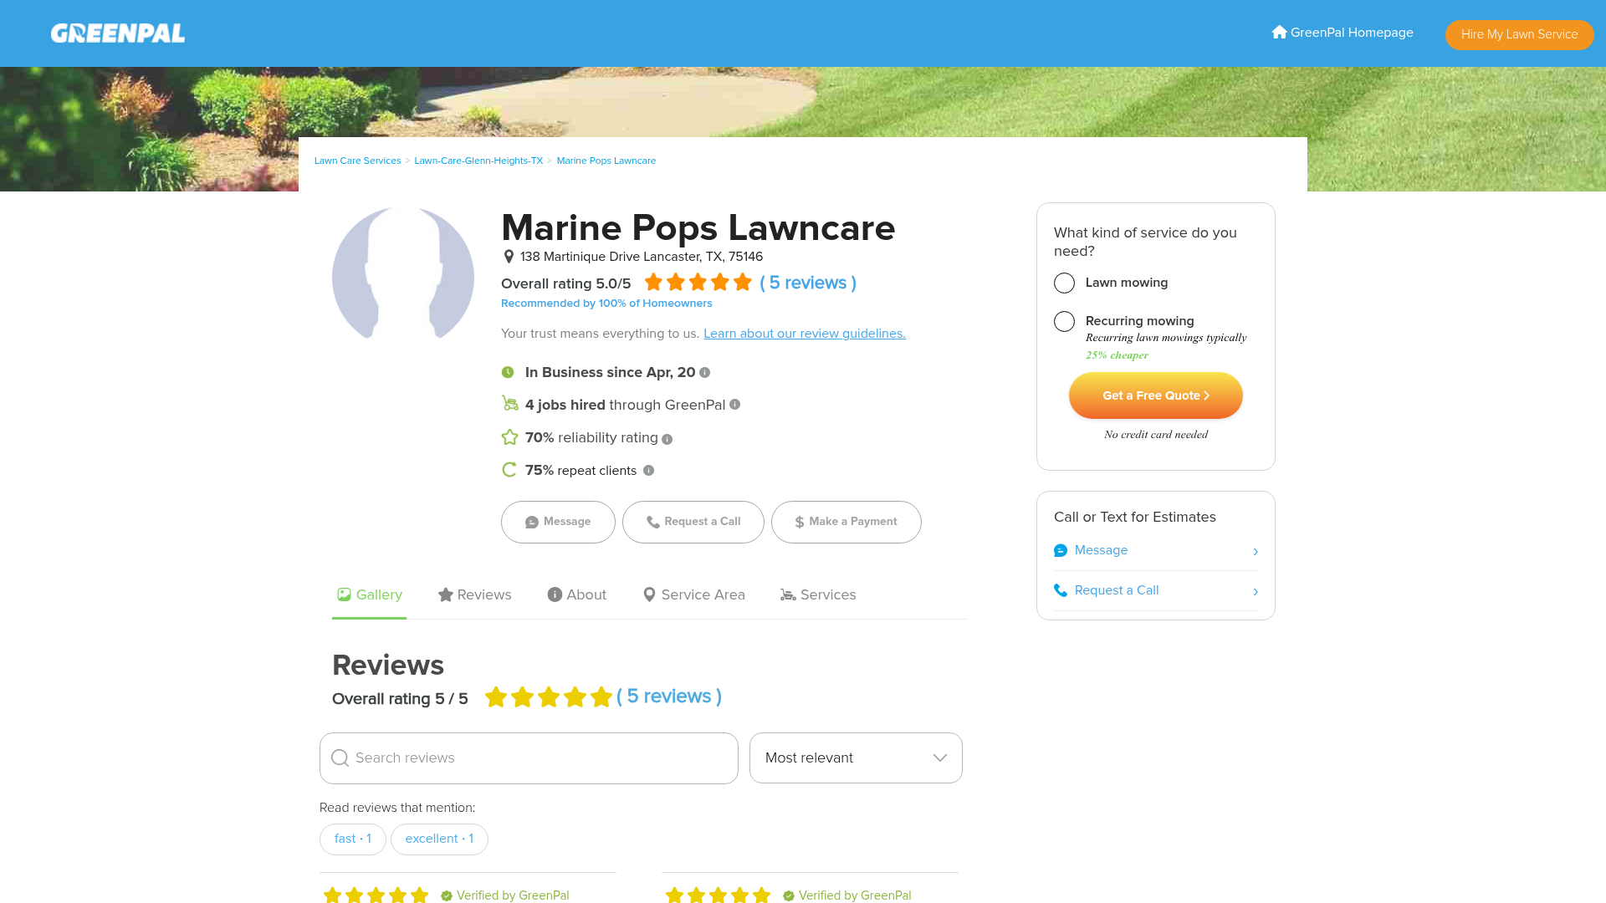1606x903 pixels.
Task: Click the 'Verified by GreenPal' checkmark badge
Action: 448,895
